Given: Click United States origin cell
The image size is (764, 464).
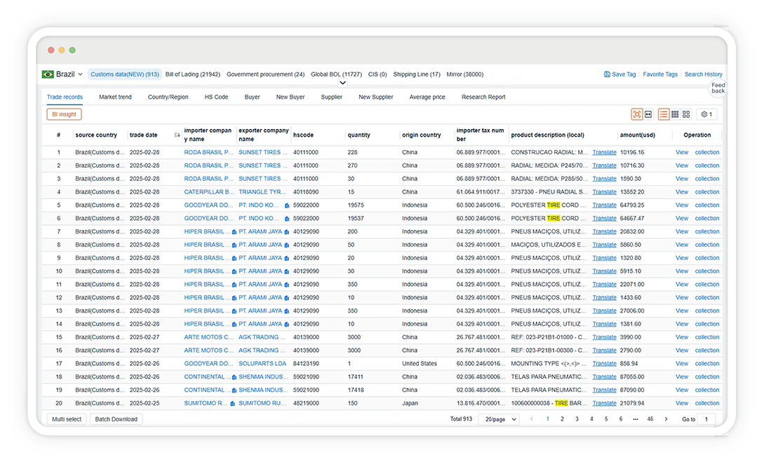Looking at the screenshot, I should (x=420, y=364).
